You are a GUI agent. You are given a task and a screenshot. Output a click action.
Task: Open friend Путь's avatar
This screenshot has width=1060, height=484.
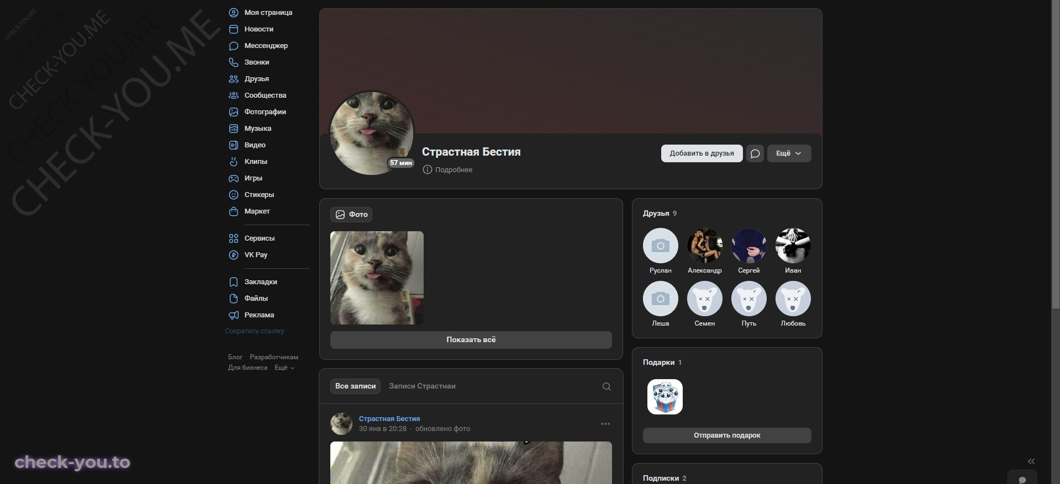[749, 299]
